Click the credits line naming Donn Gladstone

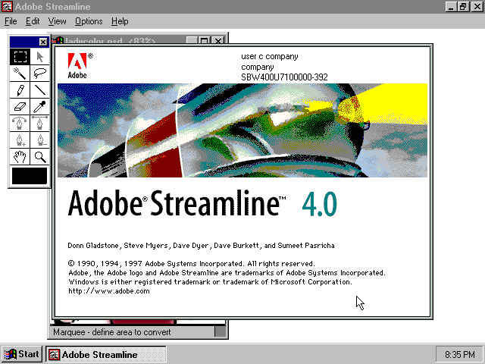[201, 246]
